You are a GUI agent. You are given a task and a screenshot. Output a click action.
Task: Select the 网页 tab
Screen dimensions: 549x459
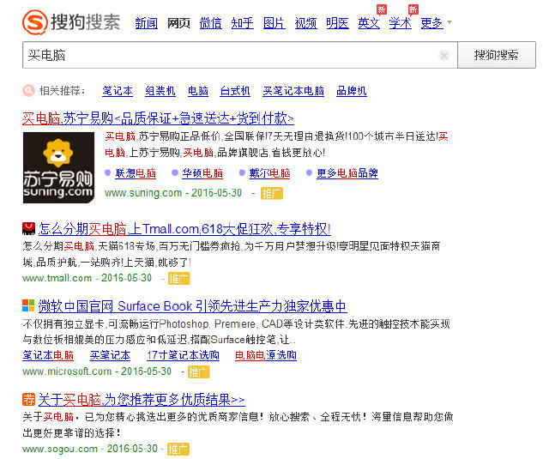(x=178, y=23)
